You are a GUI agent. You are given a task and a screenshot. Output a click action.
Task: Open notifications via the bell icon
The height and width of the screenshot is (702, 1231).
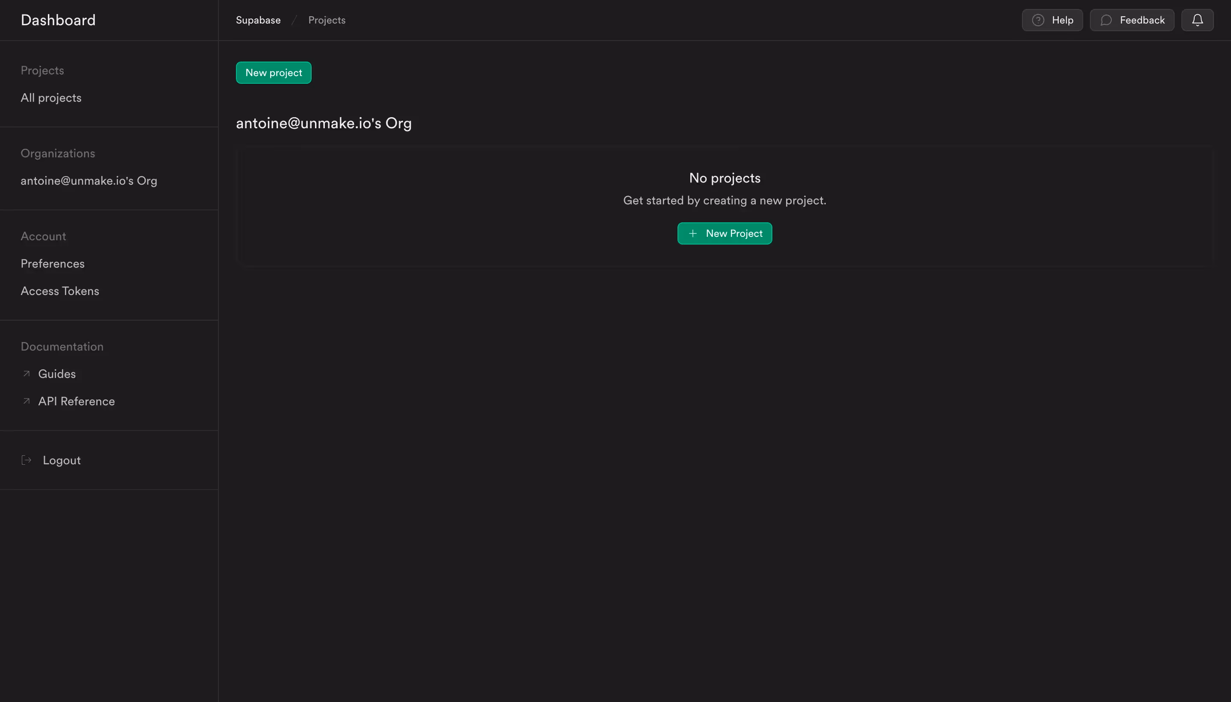1197,20
